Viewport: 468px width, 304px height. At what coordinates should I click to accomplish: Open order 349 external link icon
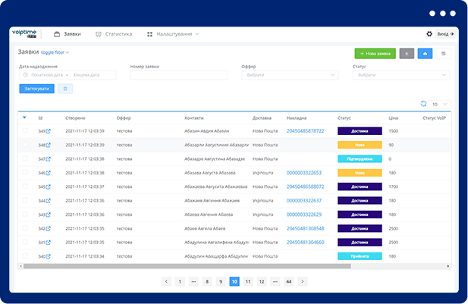(x=48, y=131)
